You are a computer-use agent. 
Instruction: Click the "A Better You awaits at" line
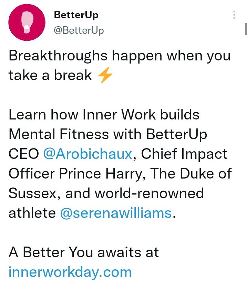(84, 252)
